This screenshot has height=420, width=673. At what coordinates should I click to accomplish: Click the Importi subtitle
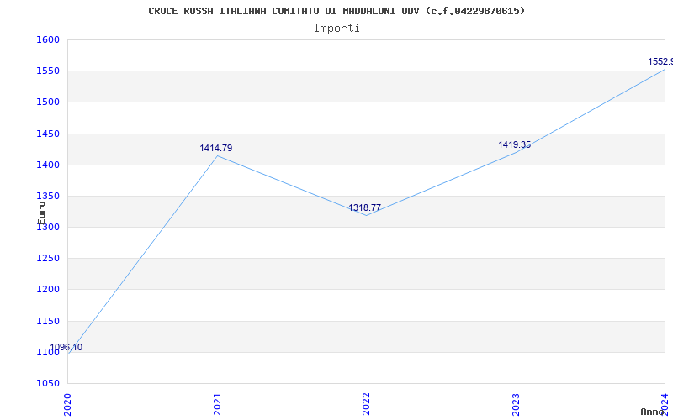pos(336,29)
